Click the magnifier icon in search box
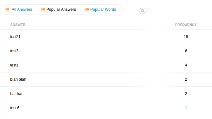 (143, 11)
